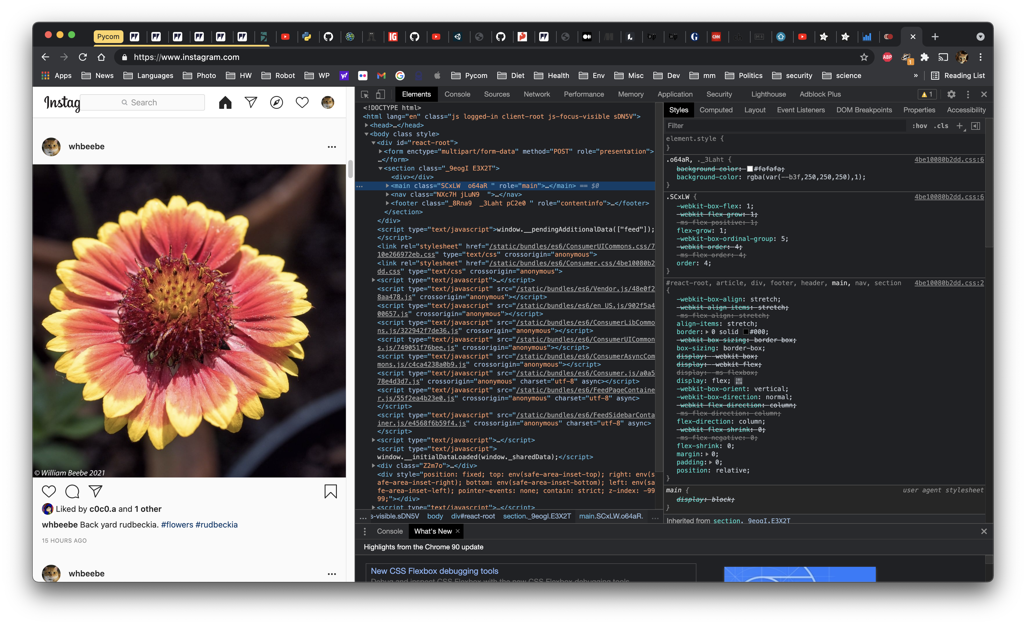Toggle computed styles sidebar icon
1026x625 pixels.
click(976, 126)
